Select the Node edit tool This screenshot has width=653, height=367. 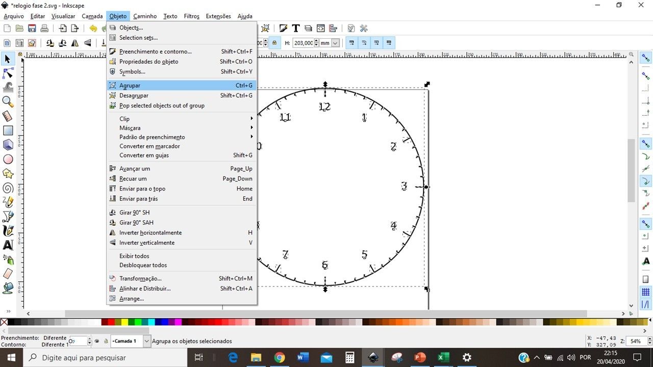[8, 73]
